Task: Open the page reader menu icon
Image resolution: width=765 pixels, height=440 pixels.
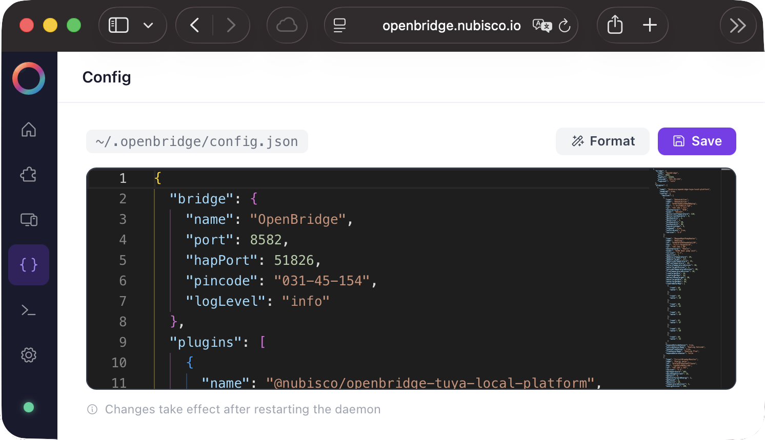Action: 339,25
